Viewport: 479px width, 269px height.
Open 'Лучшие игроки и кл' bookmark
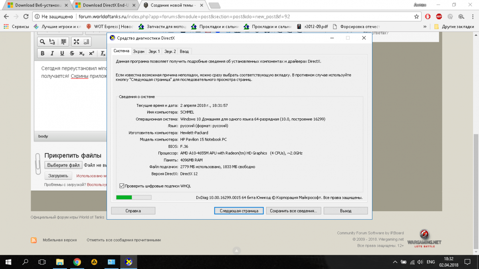click(57, 27)
